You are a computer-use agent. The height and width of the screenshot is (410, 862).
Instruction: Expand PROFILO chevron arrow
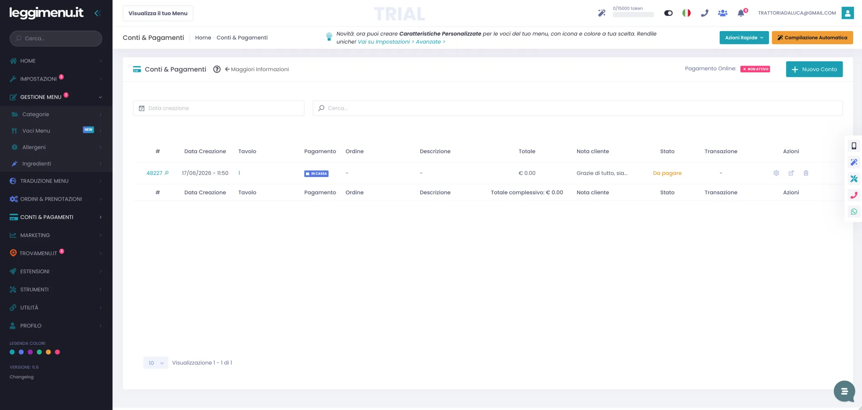[x=101, y=325]
